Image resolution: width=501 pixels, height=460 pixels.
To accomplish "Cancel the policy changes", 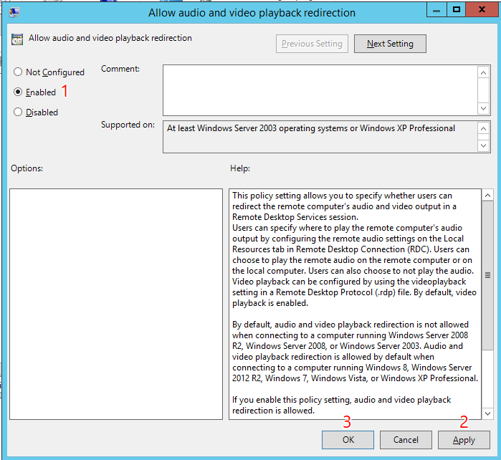I will point(406,440).
